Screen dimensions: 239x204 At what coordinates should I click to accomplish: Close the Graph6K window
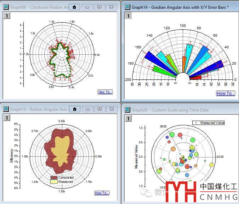coord(112,7)
